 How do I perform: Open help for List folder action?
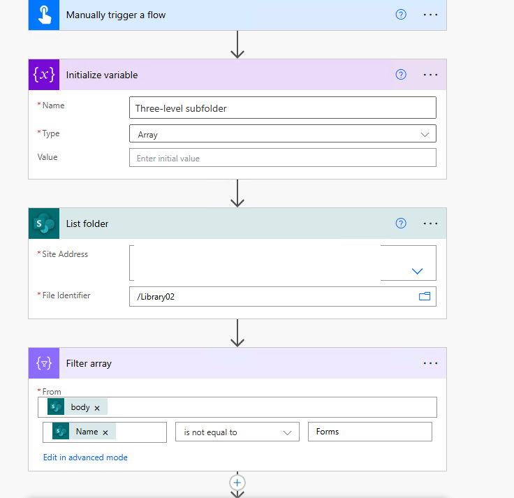(401, 224)
